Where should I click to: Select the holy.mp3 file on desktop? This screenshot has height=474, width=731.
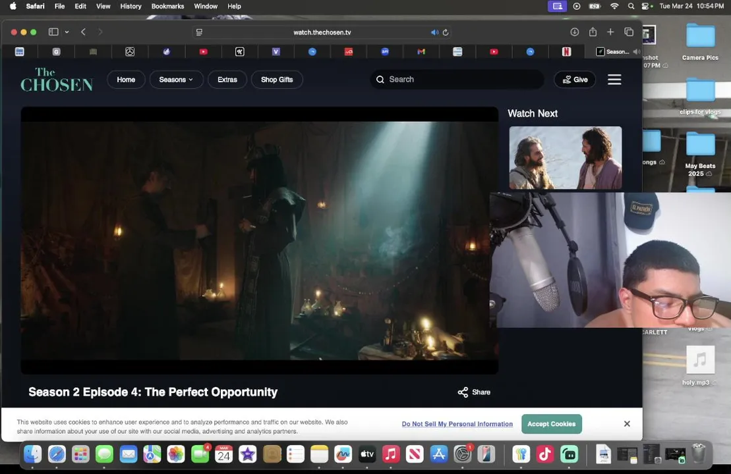pos(700,366)
